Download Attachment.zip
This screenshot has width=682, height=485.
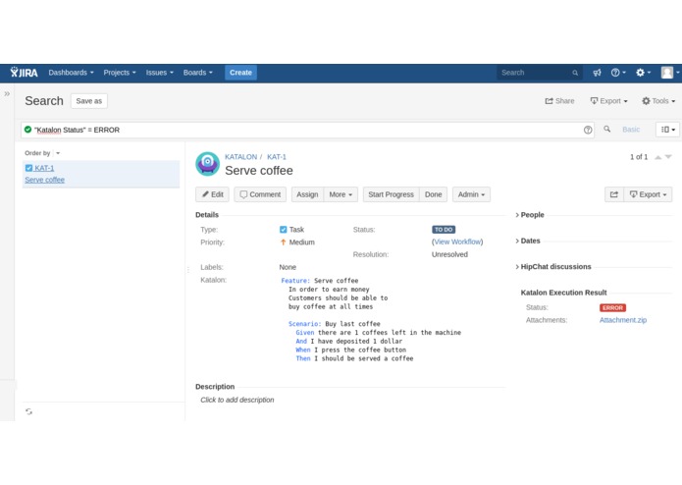(623, 320)
